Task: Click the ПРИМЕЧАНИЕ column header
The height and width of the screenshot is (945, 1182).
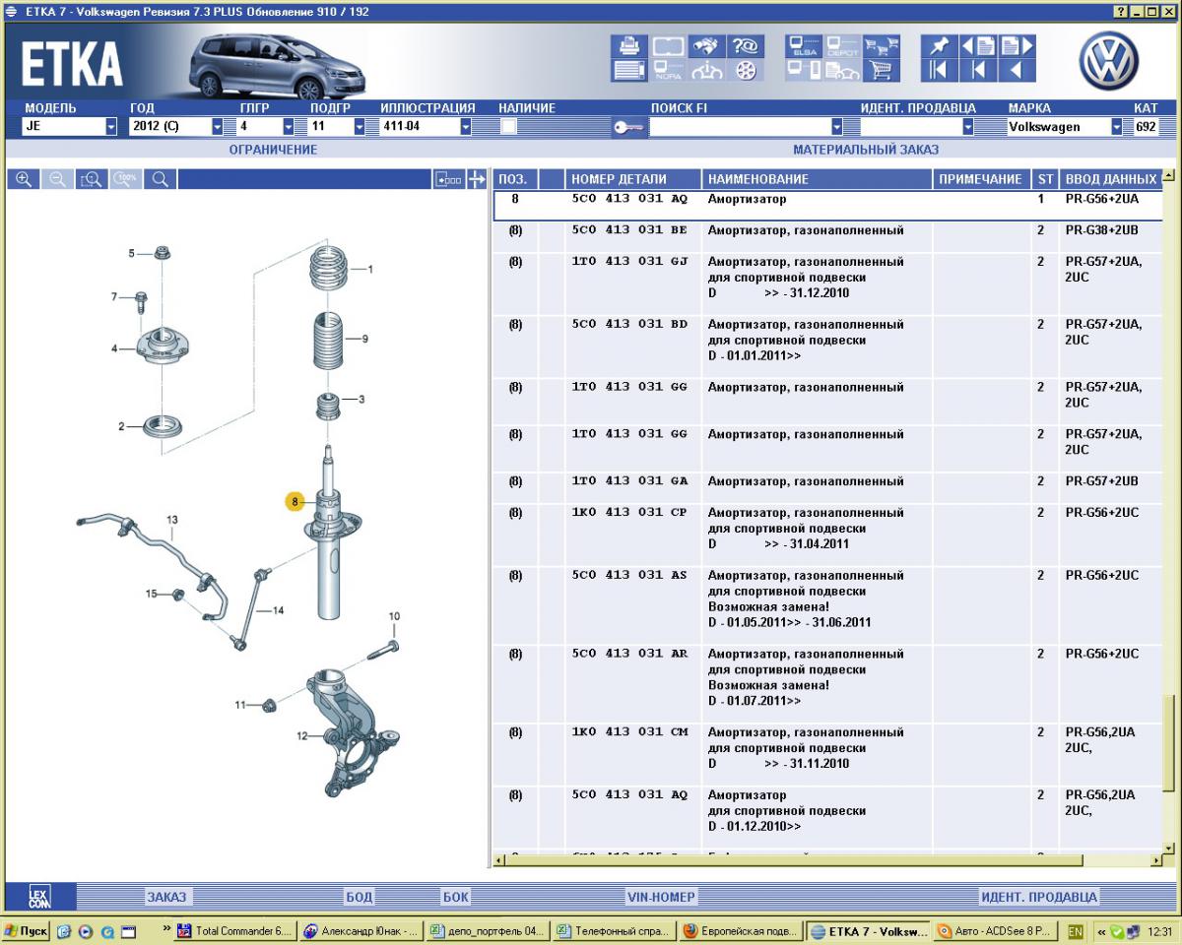Action: [x=981, y=179]
